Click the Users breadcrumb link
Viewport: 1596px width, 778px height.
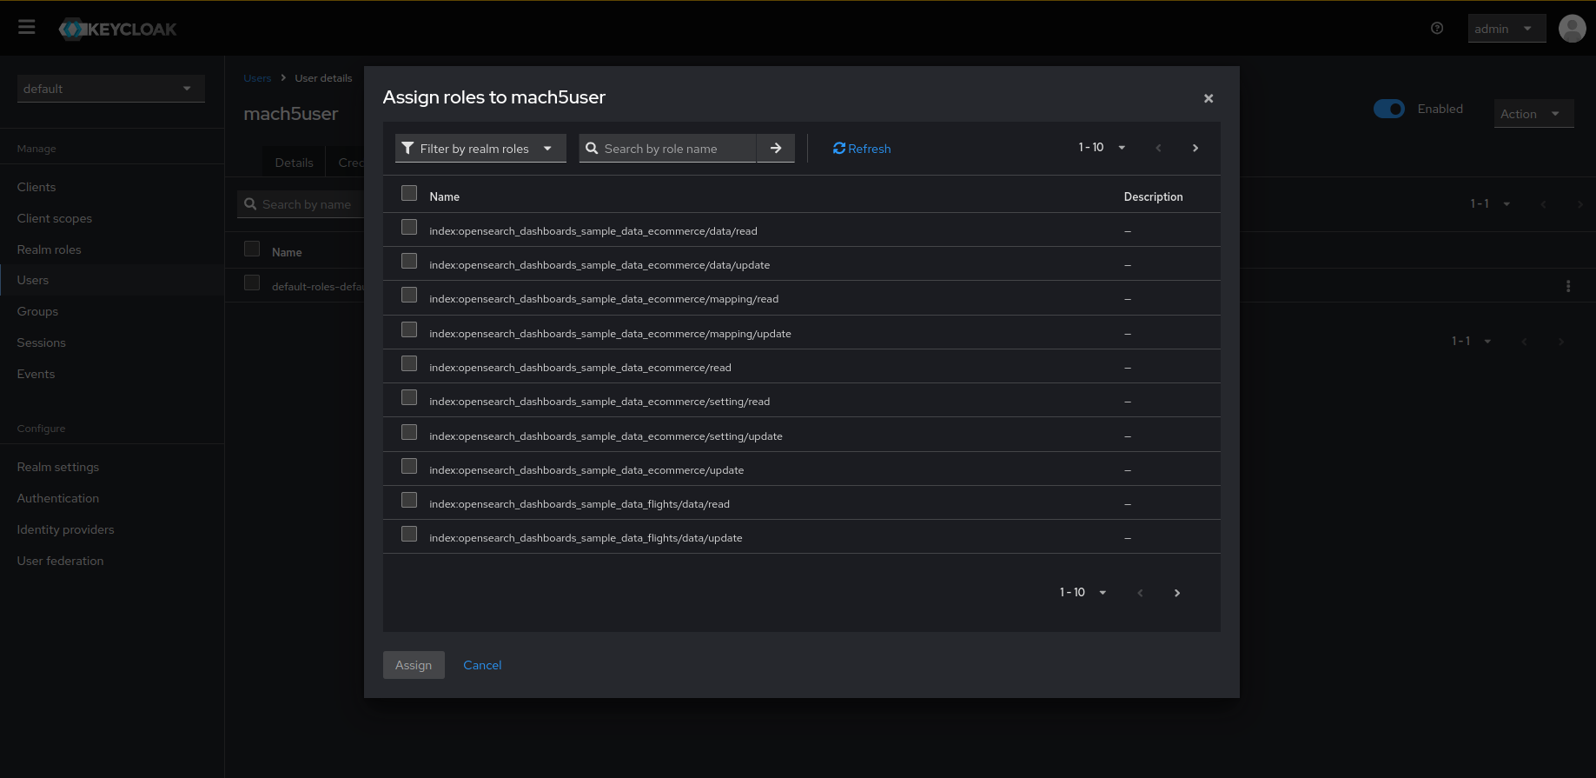pos(257,78)
